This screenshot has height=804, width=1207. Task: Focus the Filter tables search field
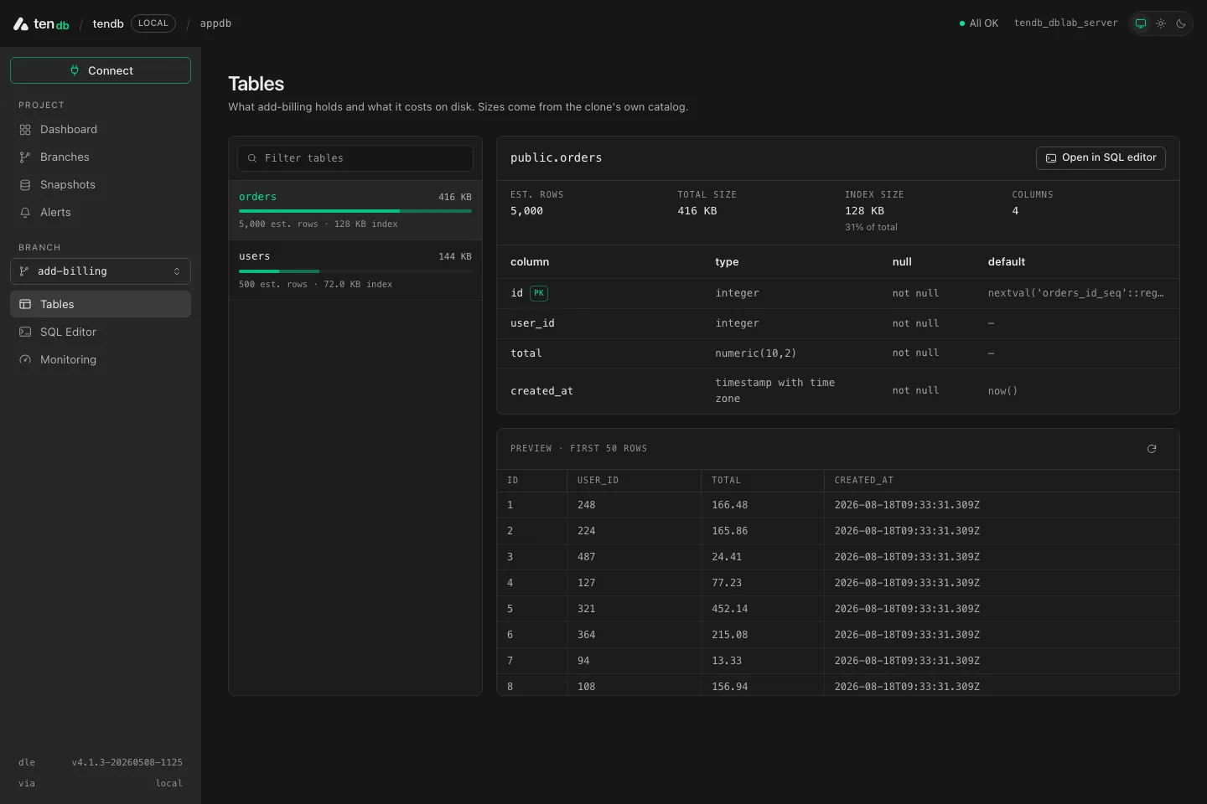click(355, 158)
